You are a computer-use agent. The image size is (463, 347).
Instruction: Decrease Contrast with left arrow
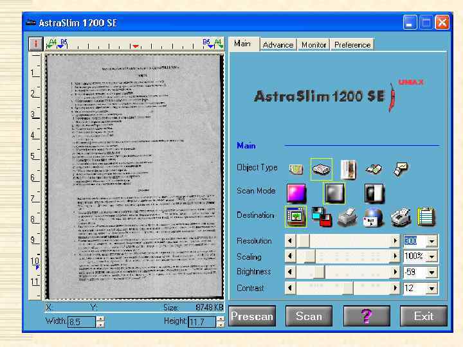[x=290, y=288]
